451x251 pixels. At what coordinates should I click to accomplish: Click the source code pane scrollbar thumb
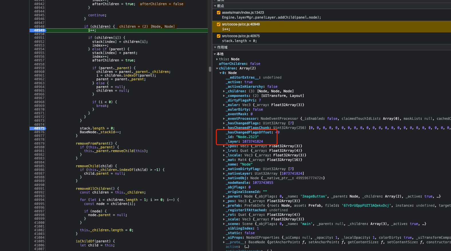pyautogui.click(x=210, y=69)
